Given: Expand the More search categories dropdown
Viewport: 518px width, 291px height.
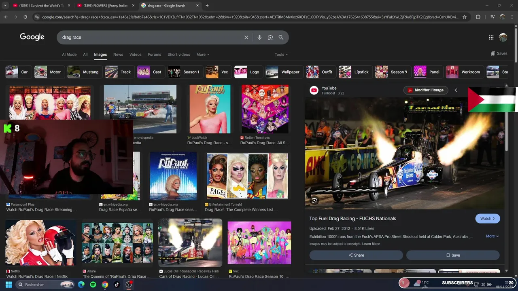Looking at the screenshot, I should (x=203, y=55).
